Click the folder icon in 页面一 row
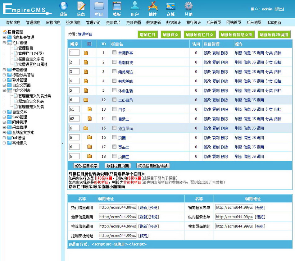The width and height of the screenshot is (295, 261). point(89,137)
